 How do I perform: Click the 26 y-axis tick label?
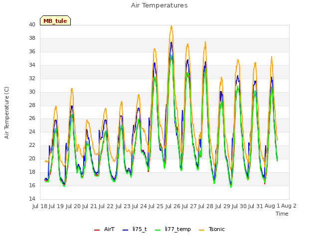(32, 119)
